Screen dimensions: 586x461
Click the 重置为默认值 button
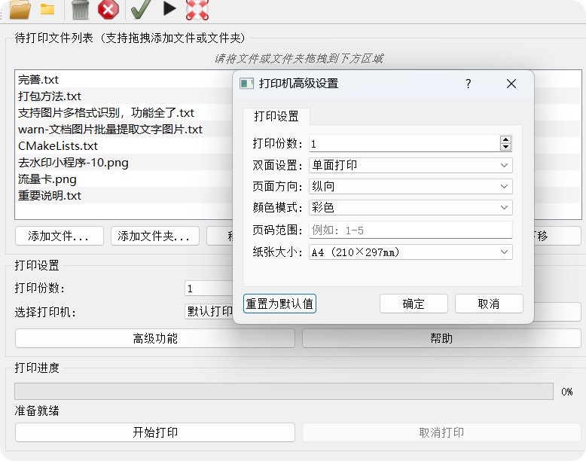pos(279,304)
